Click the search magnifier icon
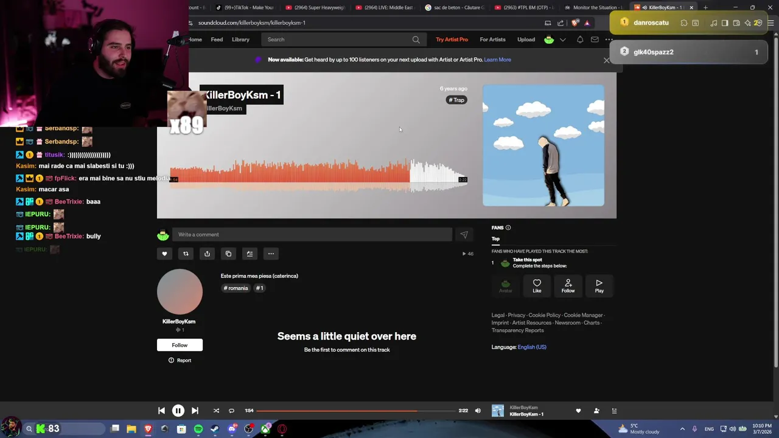Viewport: 779px width, 438px height. (x=416, y=40)
